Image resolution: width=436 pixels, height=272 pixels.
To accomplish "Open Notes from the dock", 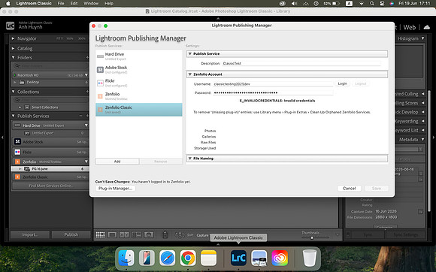I will [208, 258].
